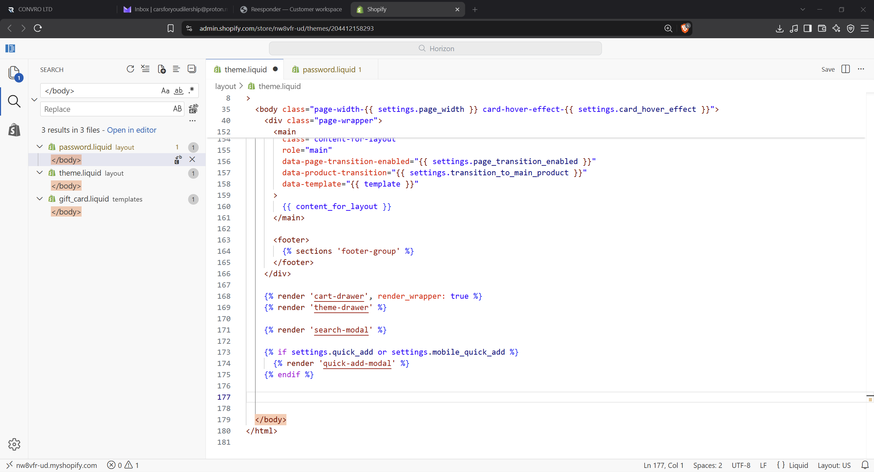Toggle the primary sidebar panel icon
Viewport: 874px width, 472px height.
10,48
